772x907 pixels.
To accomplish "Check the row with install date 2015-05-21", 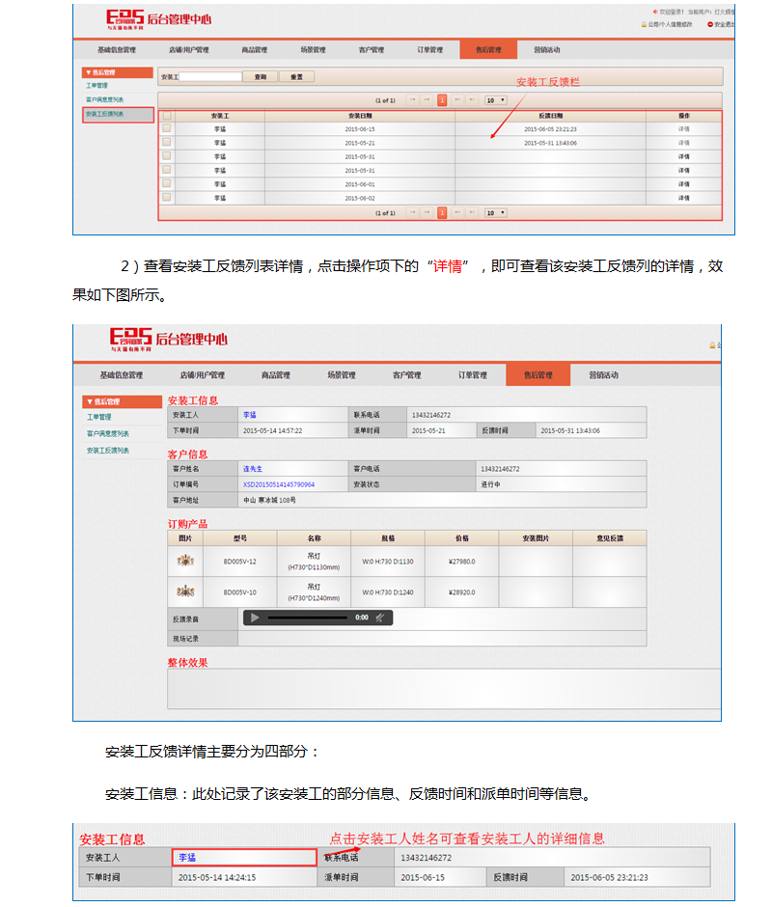I will 167,142.
